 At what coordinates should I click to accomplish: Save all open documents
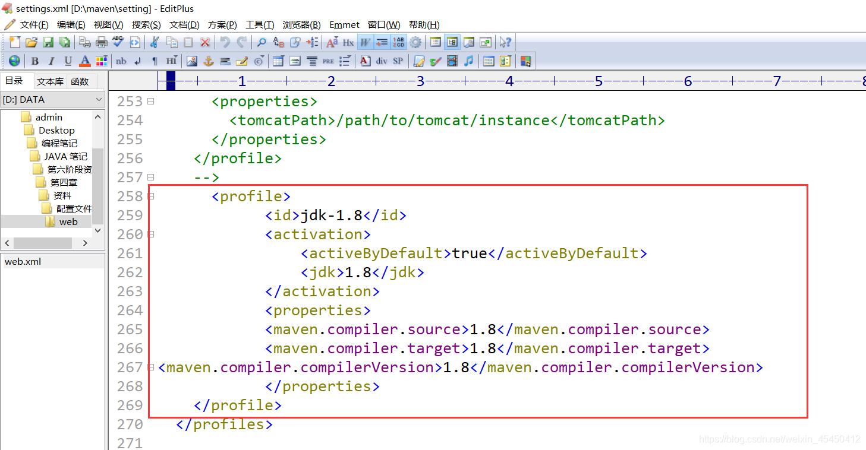point(65,42)
